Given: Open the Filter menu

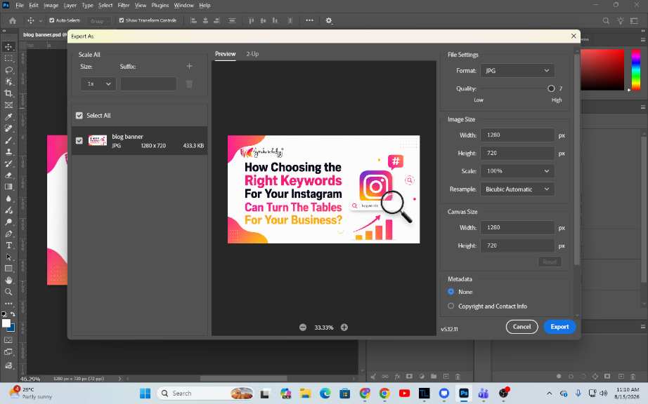Looking at the screenshot, I should [124, 6].
